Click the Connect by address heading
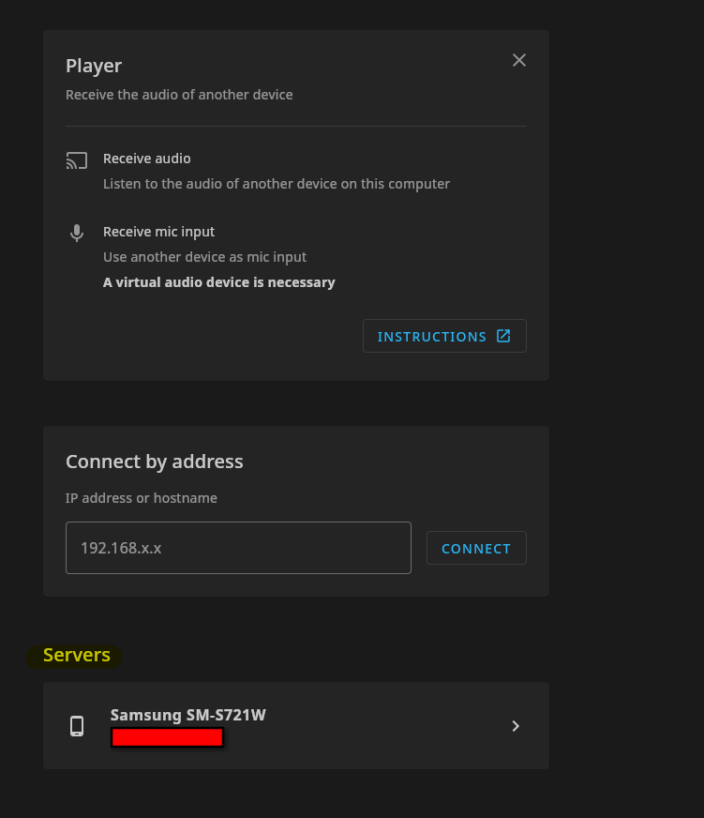 155,462
